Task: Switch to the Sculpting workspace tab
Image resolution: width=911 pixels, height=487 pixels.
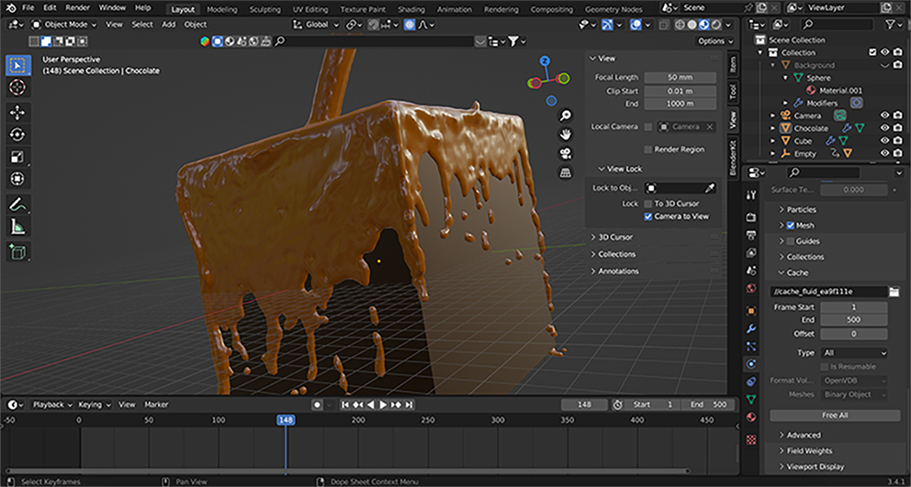Action: tap(264, 8)
